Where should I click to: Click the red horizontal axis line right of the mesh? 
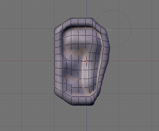click(x=134, y=61)
